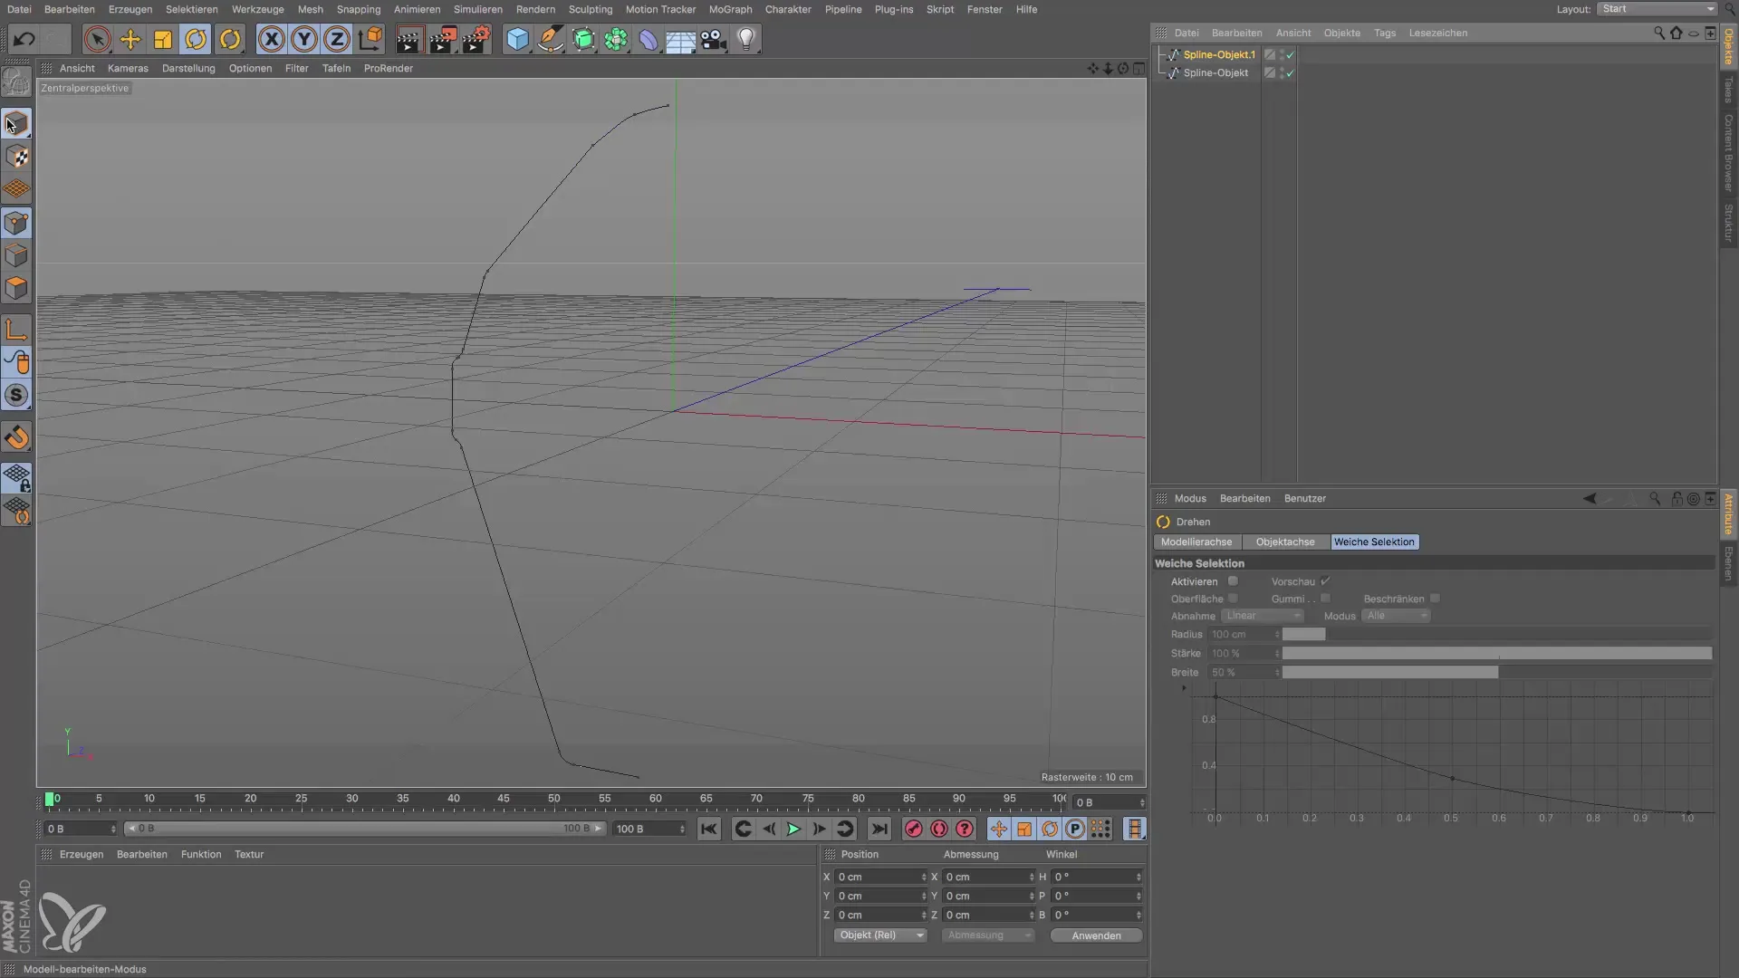Adjust the Radius slider
Image resolution: width=1739 pixels, height=978 pixels.
1496,635
